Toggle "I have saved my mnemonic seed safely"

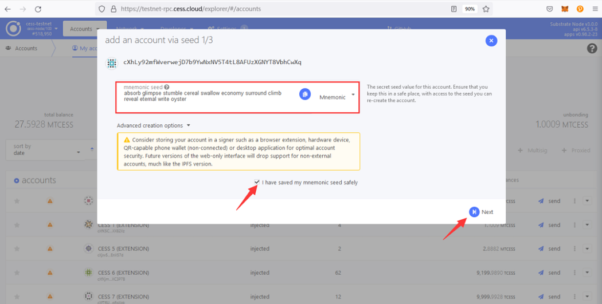point(257,182)
